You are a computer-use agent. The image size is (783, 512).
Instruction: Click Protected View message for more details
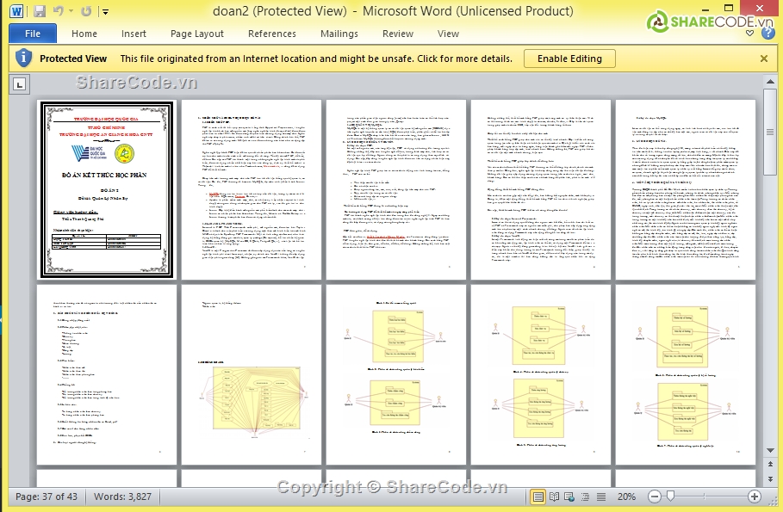tap(316, 59)
